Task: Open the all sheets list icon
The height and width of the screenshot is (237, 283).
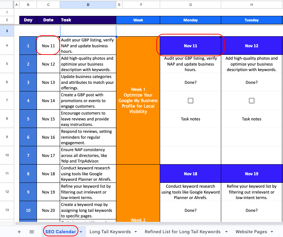Action: point(32,232)
